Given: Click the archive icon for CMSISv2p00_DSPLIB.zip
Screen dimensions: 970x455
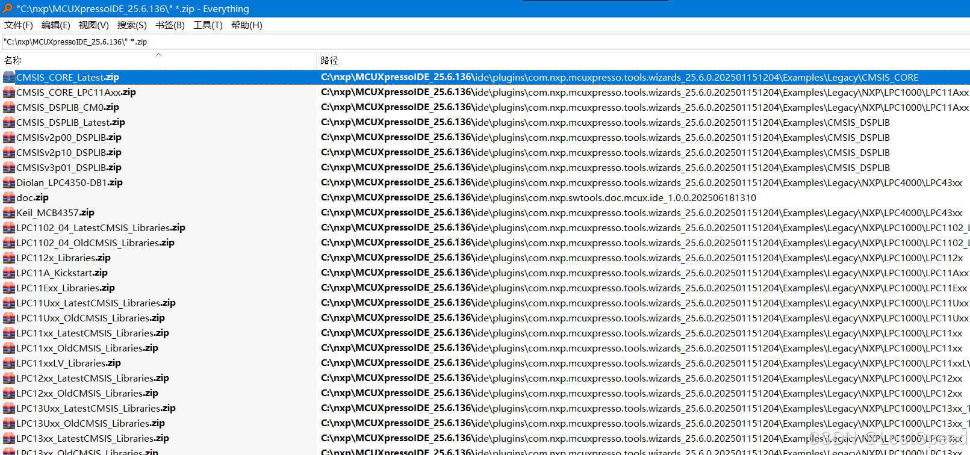Looking at the screenshot, I should [x=9, y=138].
